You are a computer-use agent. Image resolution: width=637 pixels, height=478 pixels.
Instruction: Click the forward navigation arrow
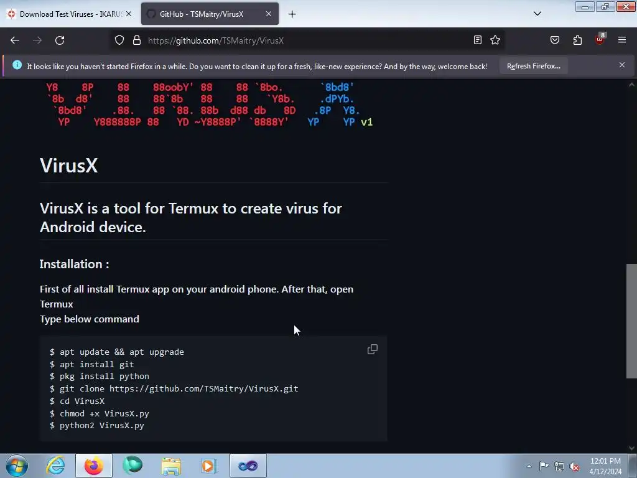pyautogui.click(x=37, y=40)
